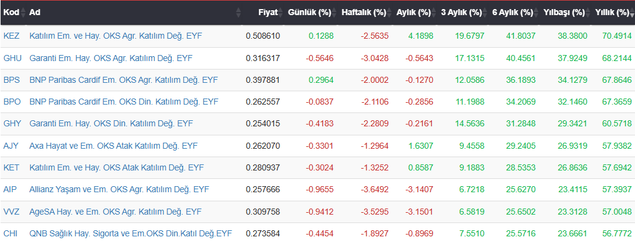Open BNP Paribas Cardif OKS Din. fund
The height and width of the screenshot is (243, 635).
(124, 102)
